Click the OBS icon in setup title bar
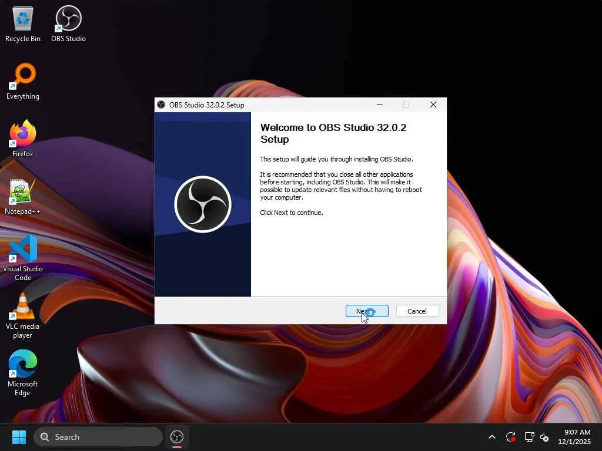Viewport: 602px width, 451px height. pyautogui.click(x=161, y=105)
